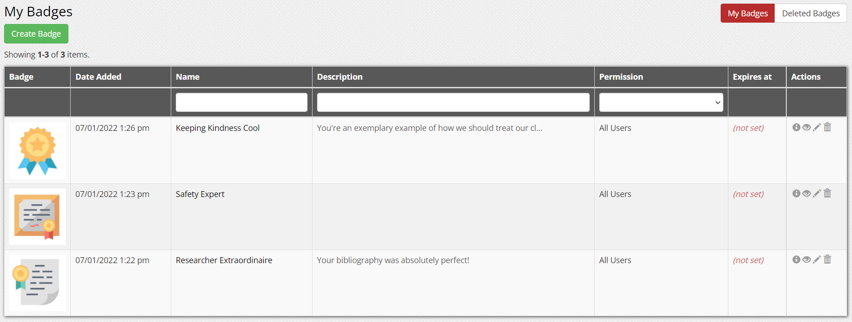The image size is (852, 322).
Task: Sort by Expires at column header
Action: click(752, 77)
